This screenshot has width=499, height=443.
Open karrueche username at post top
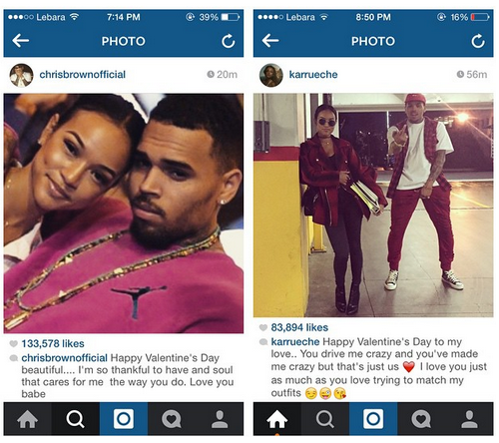313,75
